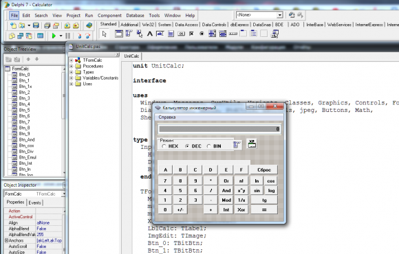Expand the Procedures folder node

(72, 67)
